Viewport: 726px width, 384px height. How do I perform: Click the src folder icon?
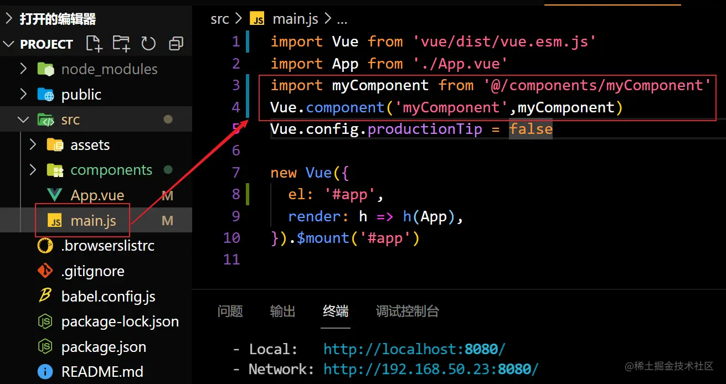tap(45, 120)
